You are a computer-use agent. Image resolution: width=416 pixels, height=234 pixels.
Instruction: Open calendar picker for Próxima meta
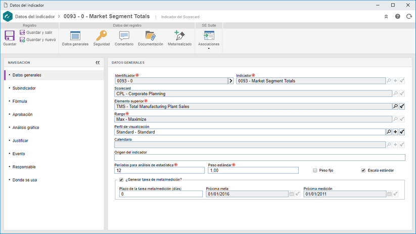click(x=292, y=194)
